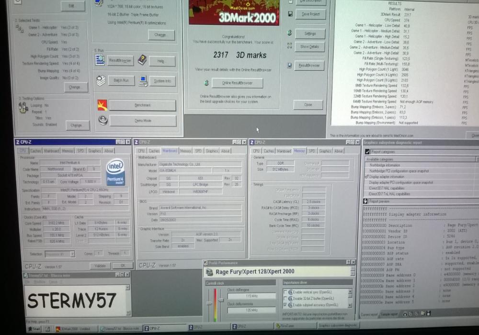This screenshot has height=335, width=479.
Task: Open the SPD tab in CPU-Z Mainboard window
Action: pyautogui.click(x=198, y=151)
